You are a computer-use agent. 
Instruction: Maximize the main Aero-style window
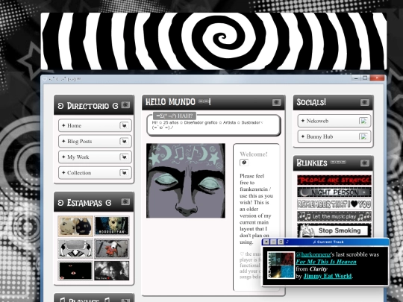pos(365,78)
